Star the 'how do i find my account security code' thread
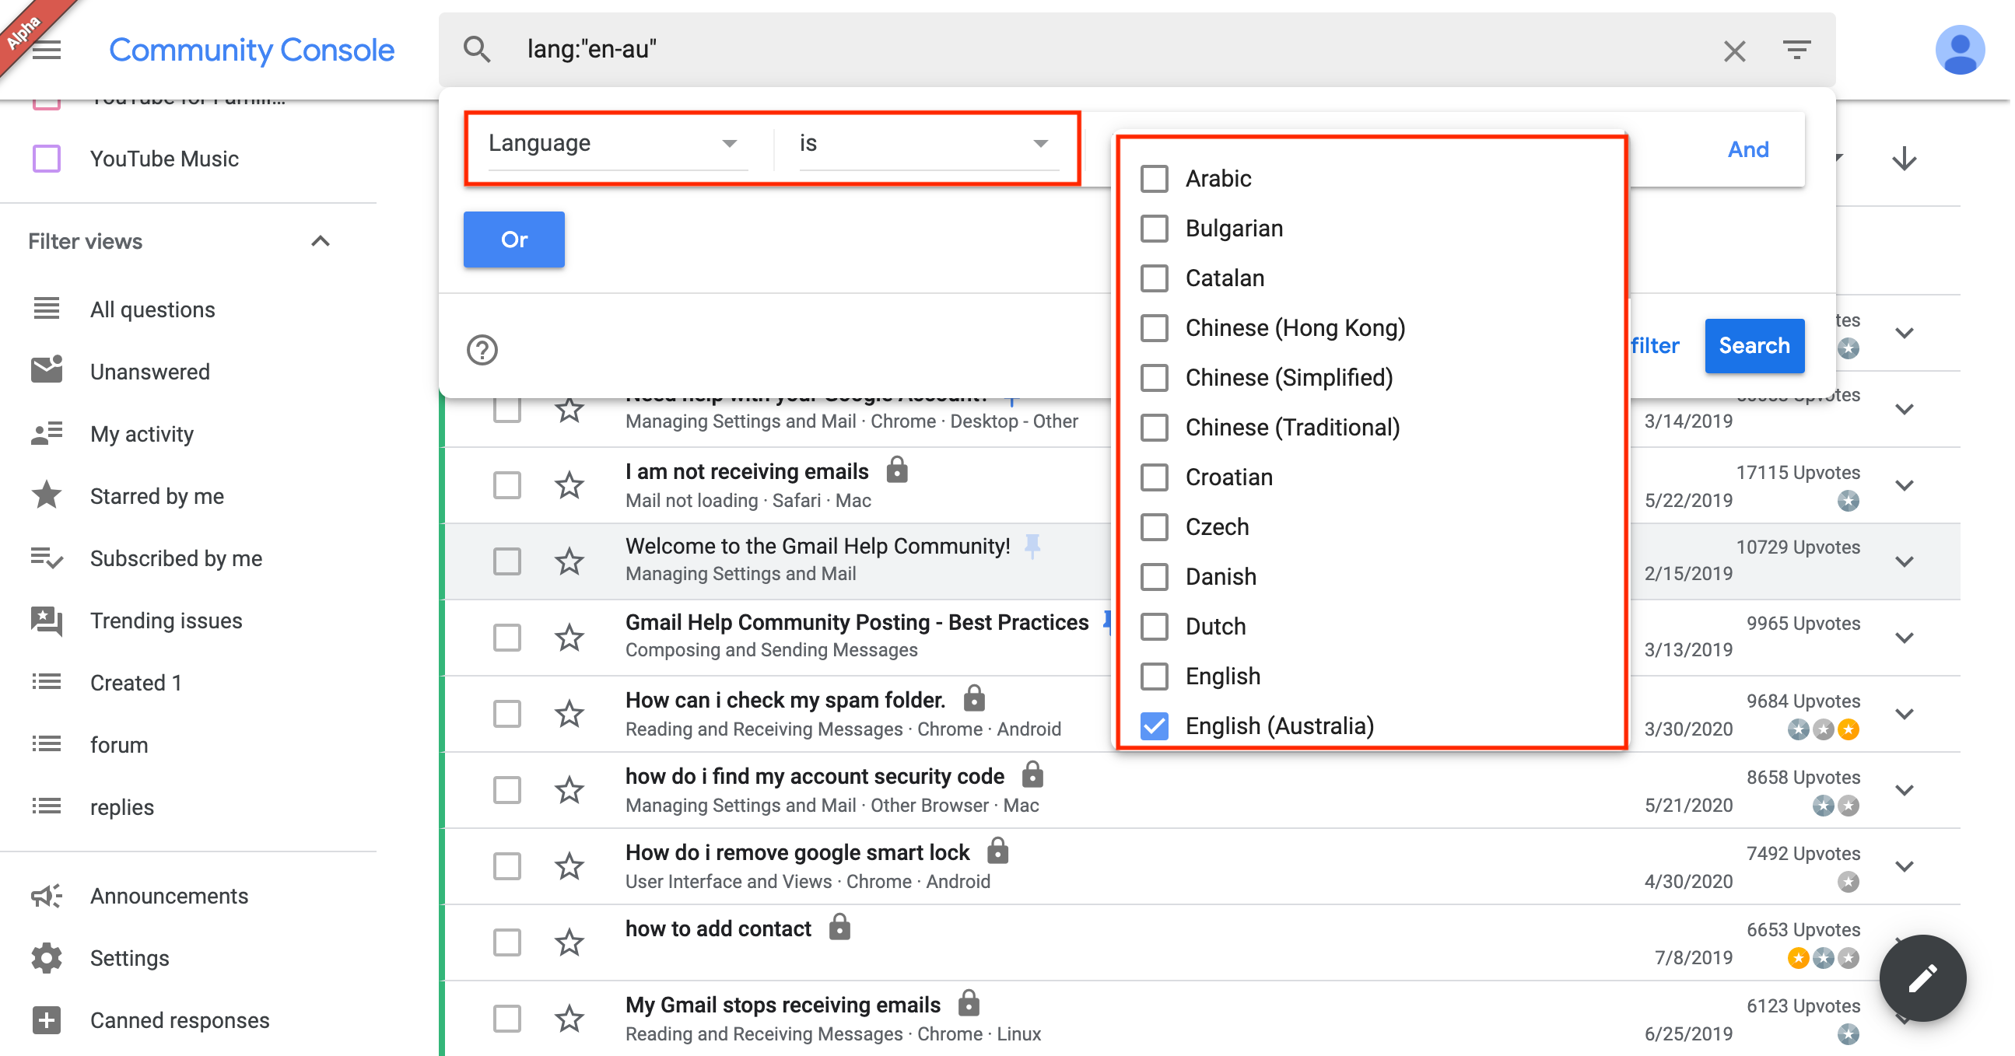2015x1056 pixels. click(x=569, y=790)
